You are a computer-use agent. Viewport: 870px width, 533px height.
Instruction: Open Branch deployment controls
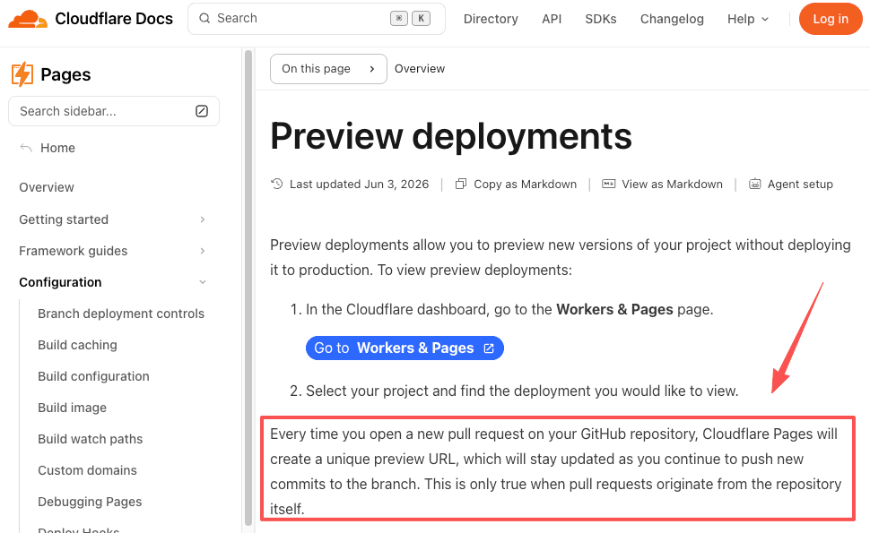point(121,314)
